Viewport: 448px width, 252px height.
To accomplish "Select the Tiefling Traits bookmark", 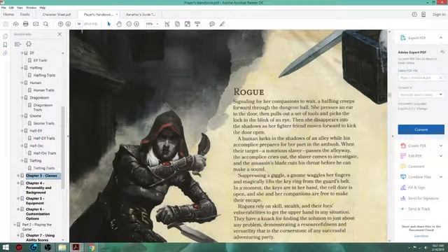I will (44, 168).
